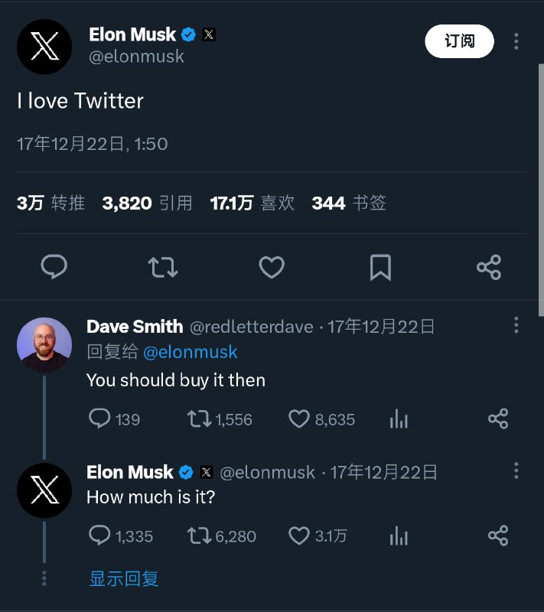Click the 订阅 subscribe button
The height and width of the screenshot is (612, 544).
459,41
